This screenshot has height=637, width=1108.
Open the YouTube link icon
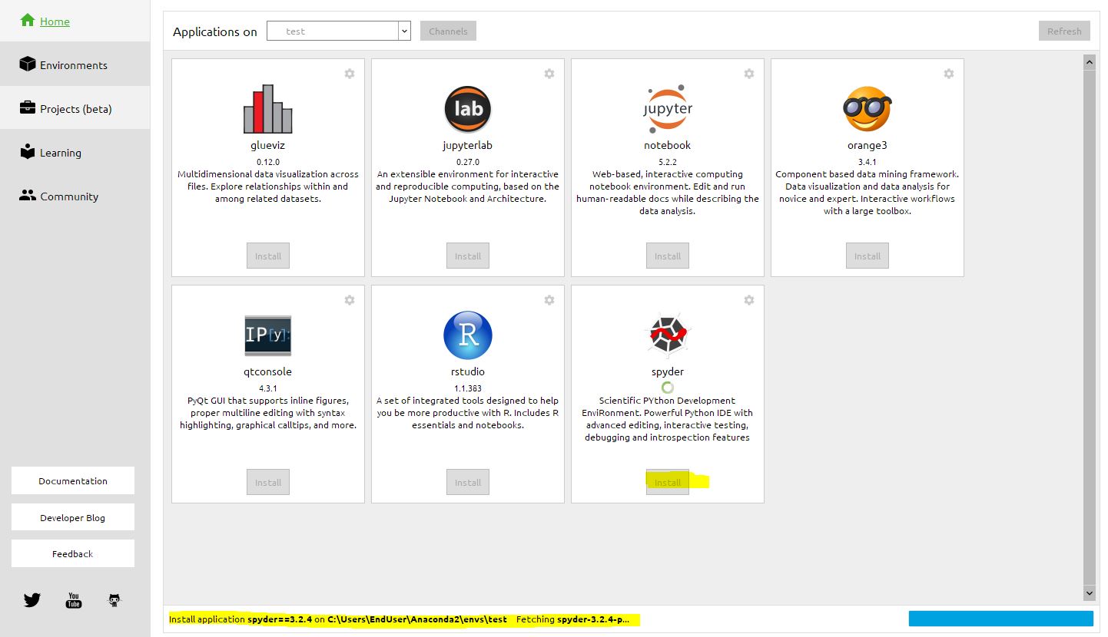pyautogui.click(x=74, y=600)
